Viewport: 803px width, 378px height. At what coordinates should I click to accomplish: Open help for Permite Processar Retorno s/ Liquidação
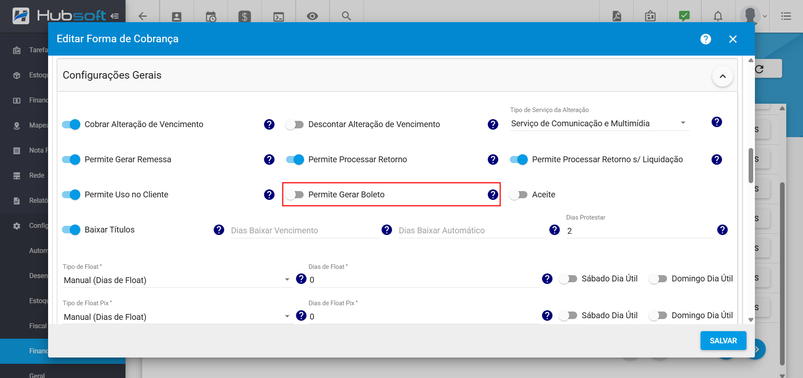[717, 159]
